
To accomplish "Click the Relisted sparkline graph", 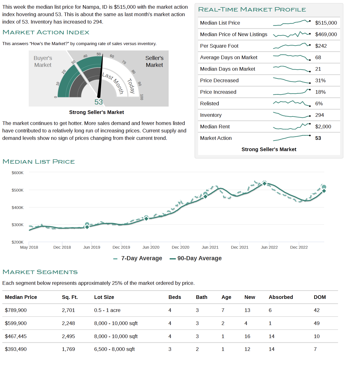I will pyautogui.click(x=292, y=103).
